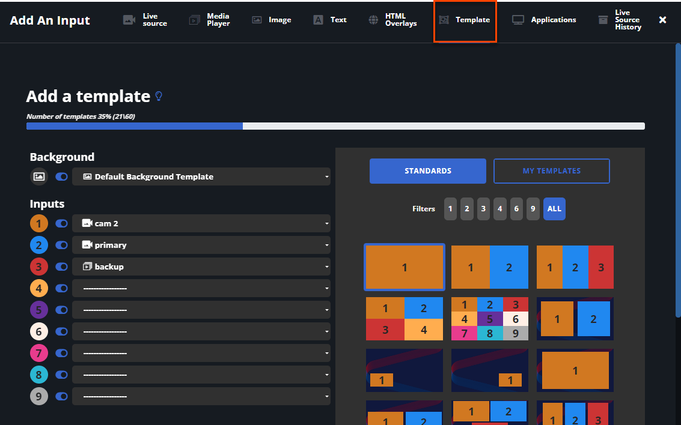Switch to the Text input tab

pyautogui.click(x=329, y=20)
